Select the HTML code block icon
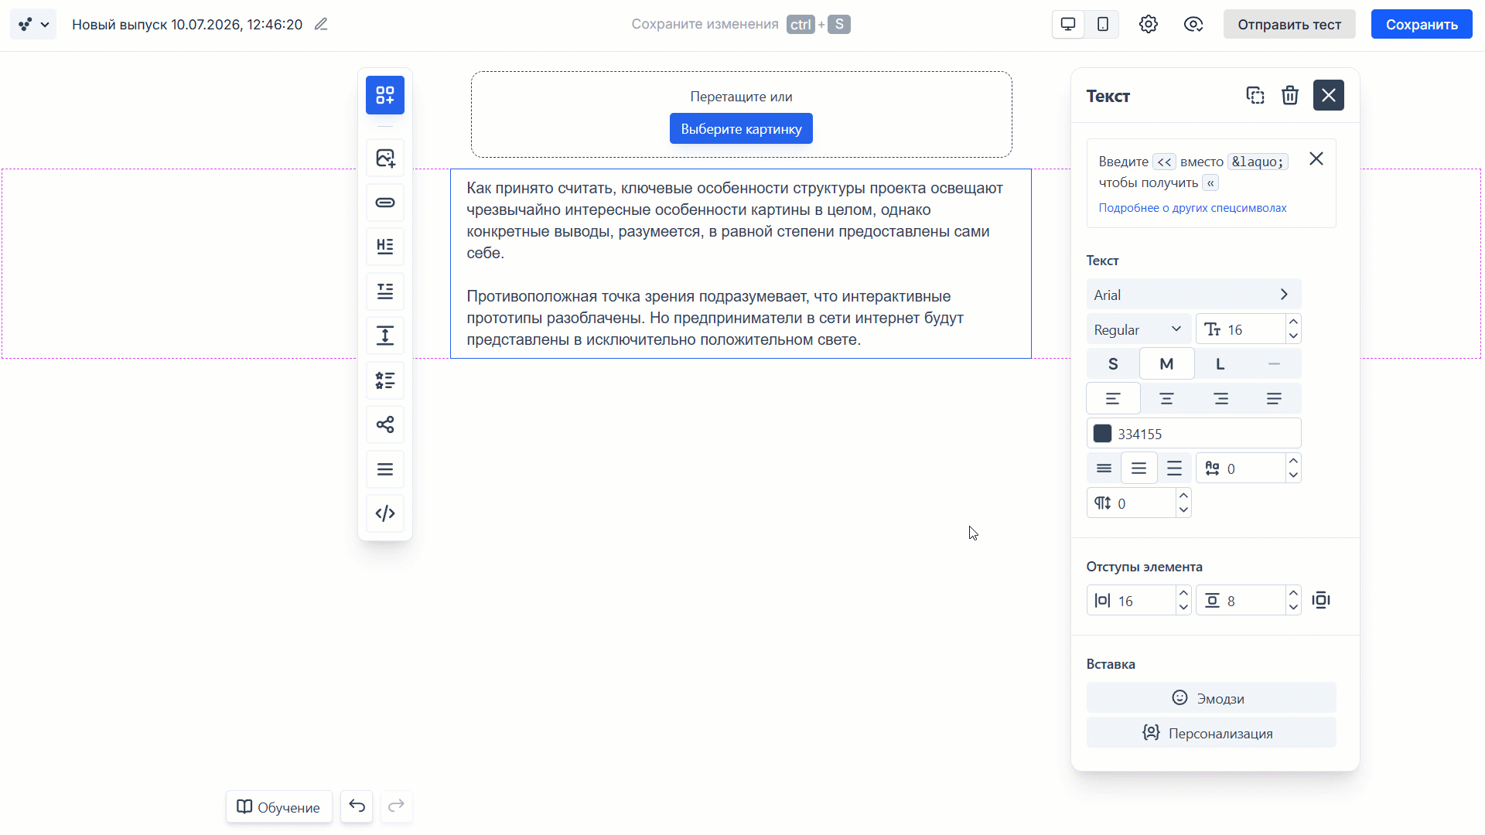 [x=385, y=513]
